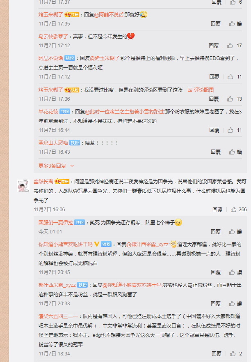
Task: Open @此时一位喀兰之主抱着小雪豹路过 mention link
Action: pos(124,111)
